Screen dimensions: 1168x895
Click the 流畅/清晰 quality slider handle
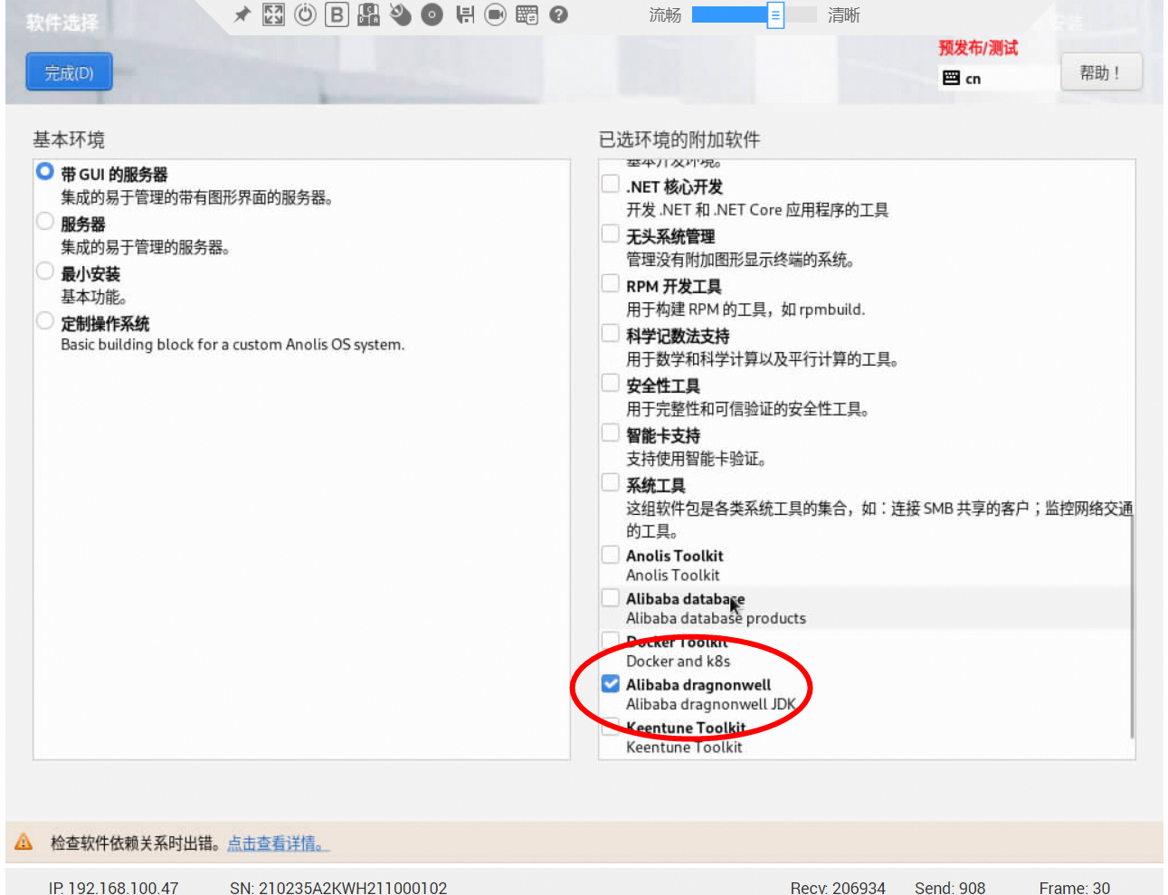pos(775,15)
